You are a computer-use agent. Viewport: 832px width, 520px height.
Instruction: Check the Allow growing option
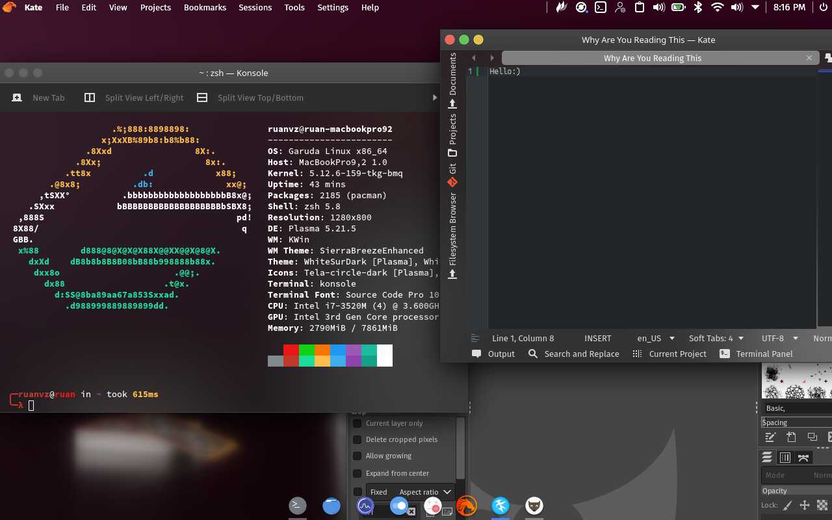(x=357, y=456)
